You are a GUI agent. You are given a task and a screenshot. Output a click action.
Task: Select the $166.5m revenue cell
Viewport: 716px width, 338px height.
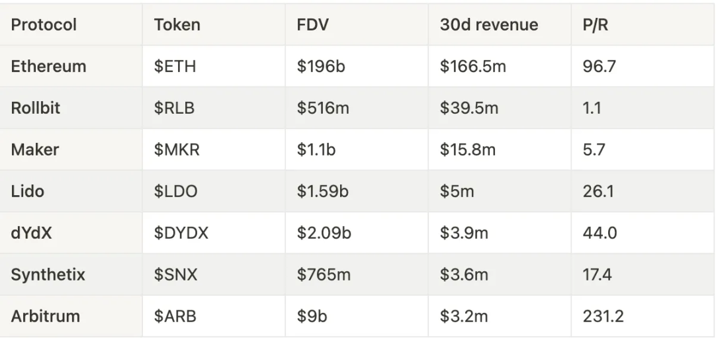[500, 66]
